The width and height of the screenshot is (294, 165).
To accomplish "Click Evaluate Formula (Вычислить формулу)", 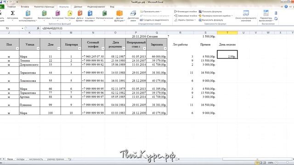I will click(x=211, y=20).
